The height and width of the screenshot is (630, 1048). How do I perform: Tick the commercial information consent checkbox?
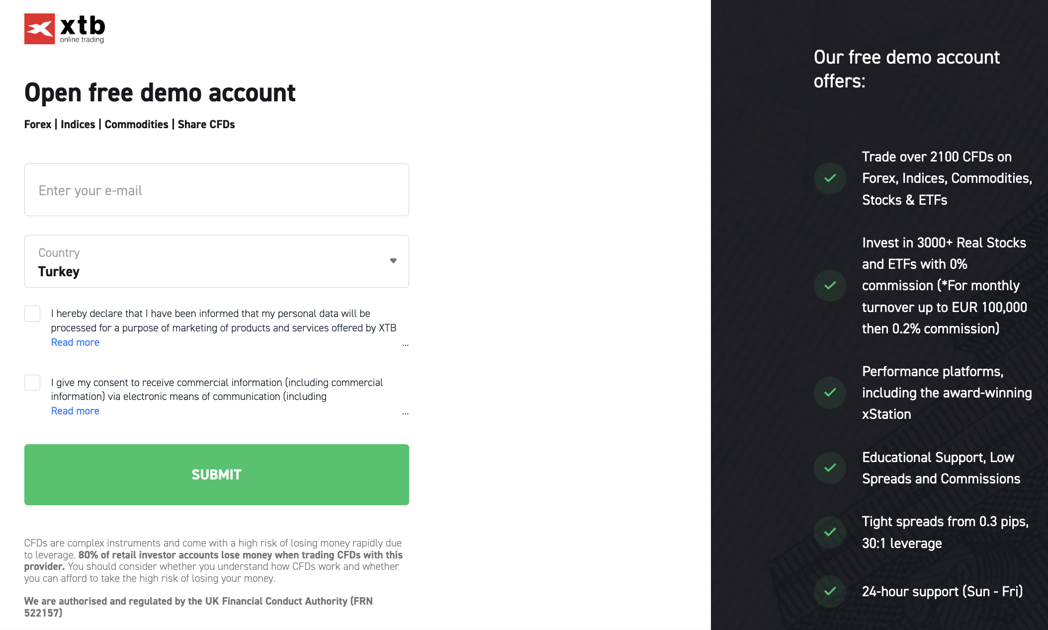coord(32,383)
